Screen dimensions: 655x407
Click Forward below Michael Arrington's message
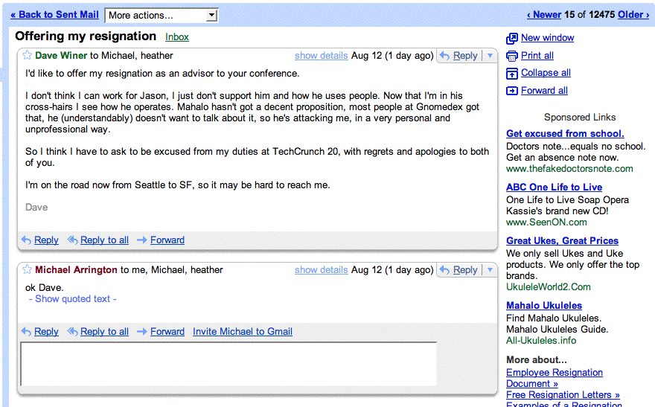tap(167, 332)
